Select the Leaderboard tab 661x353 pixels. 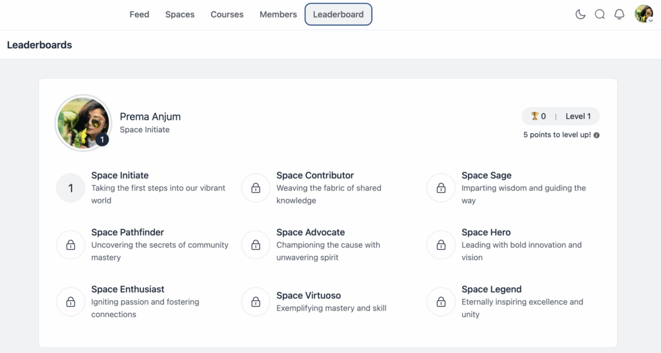coord(338,14)
